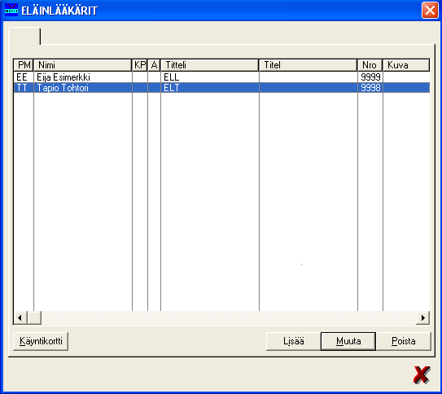The width and height of the screenshot is (442, 394).
Task: Select the Eija Esimerkki row
Action: (221, 77)
